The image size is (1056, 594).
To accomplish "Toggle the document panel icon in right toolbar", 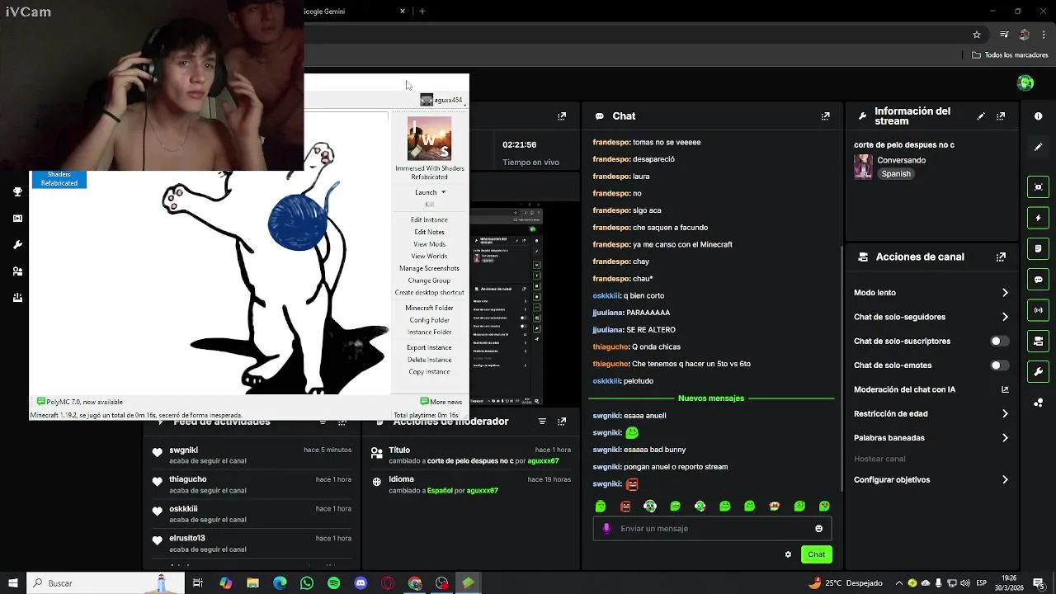I will click(x=1038, y=248).
